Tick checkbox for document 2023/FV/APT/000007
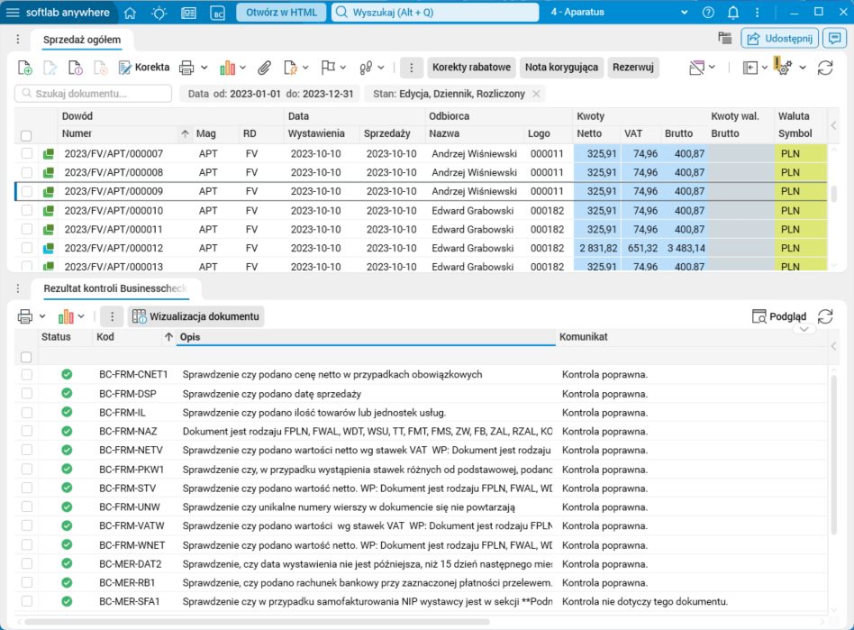 (x=27, y=154)
